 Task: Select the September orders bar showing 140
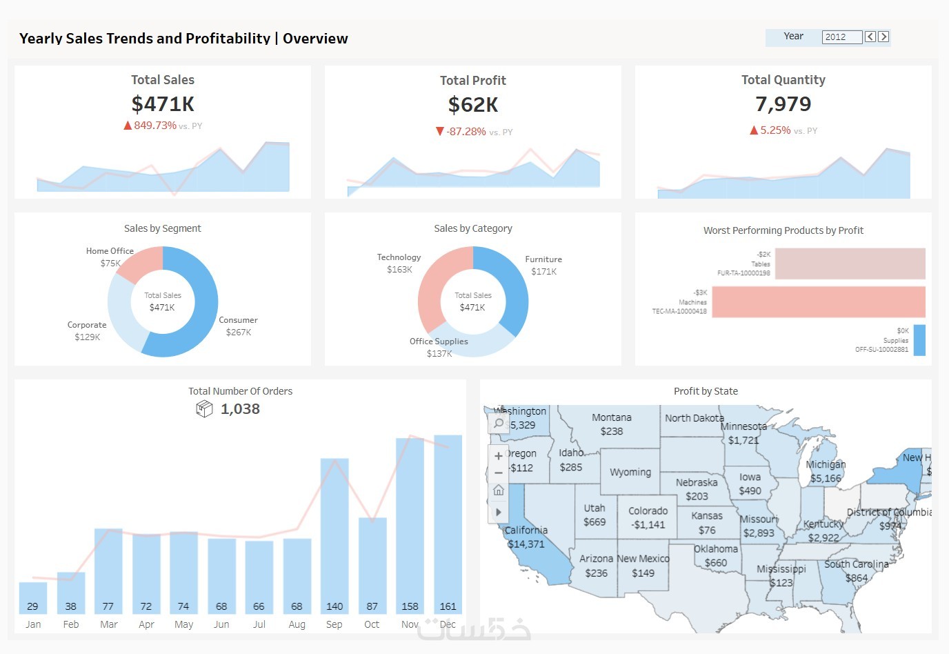click(x=334, y=536)
